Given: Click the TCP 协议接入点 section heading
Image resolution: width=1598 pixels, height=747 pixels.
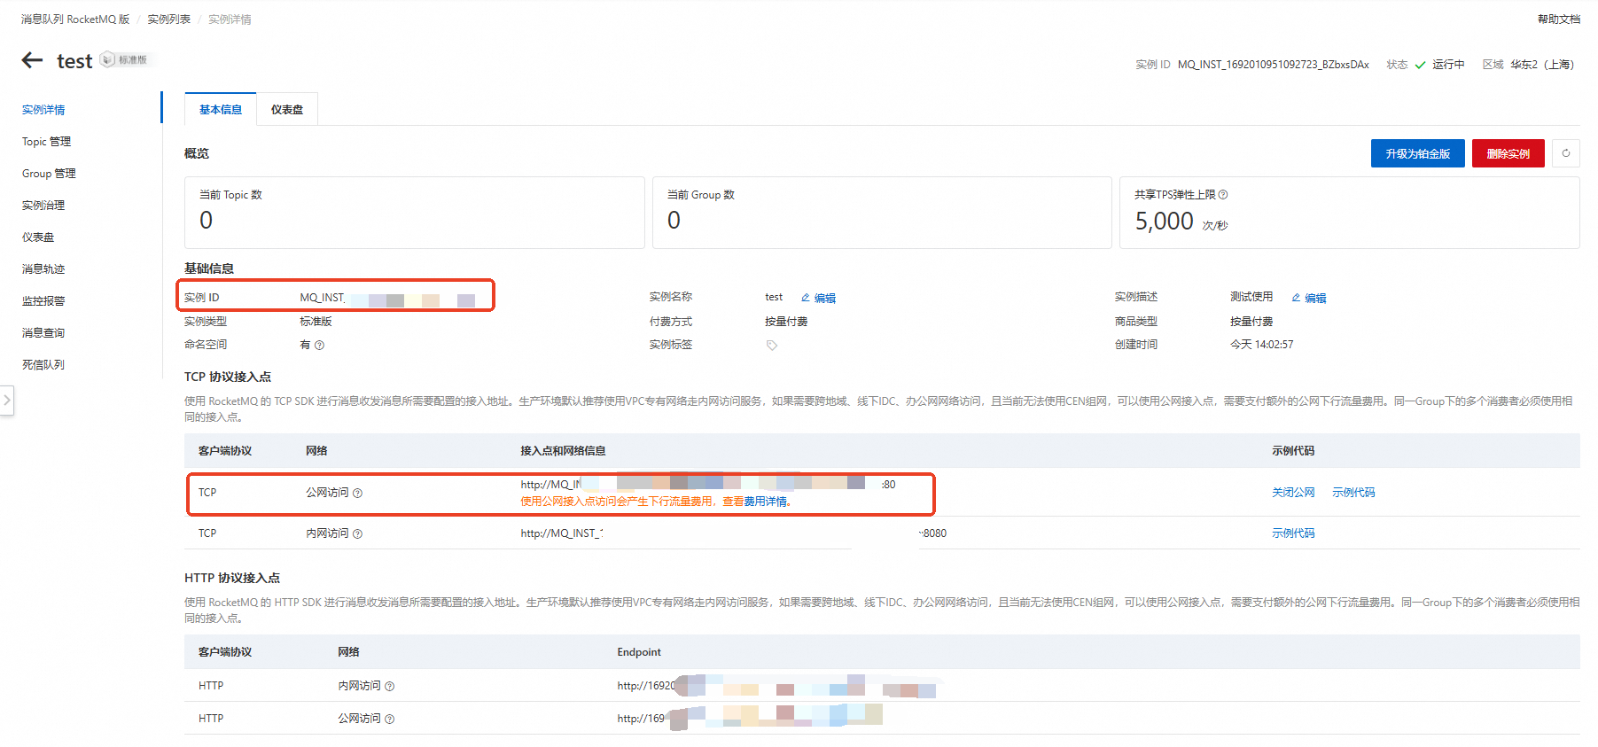Looking at the screenshot, I should 228,377.
